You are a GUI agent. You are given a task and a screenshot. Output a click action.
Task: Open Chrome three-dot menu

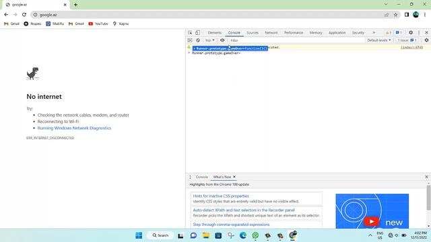(425, 15)
